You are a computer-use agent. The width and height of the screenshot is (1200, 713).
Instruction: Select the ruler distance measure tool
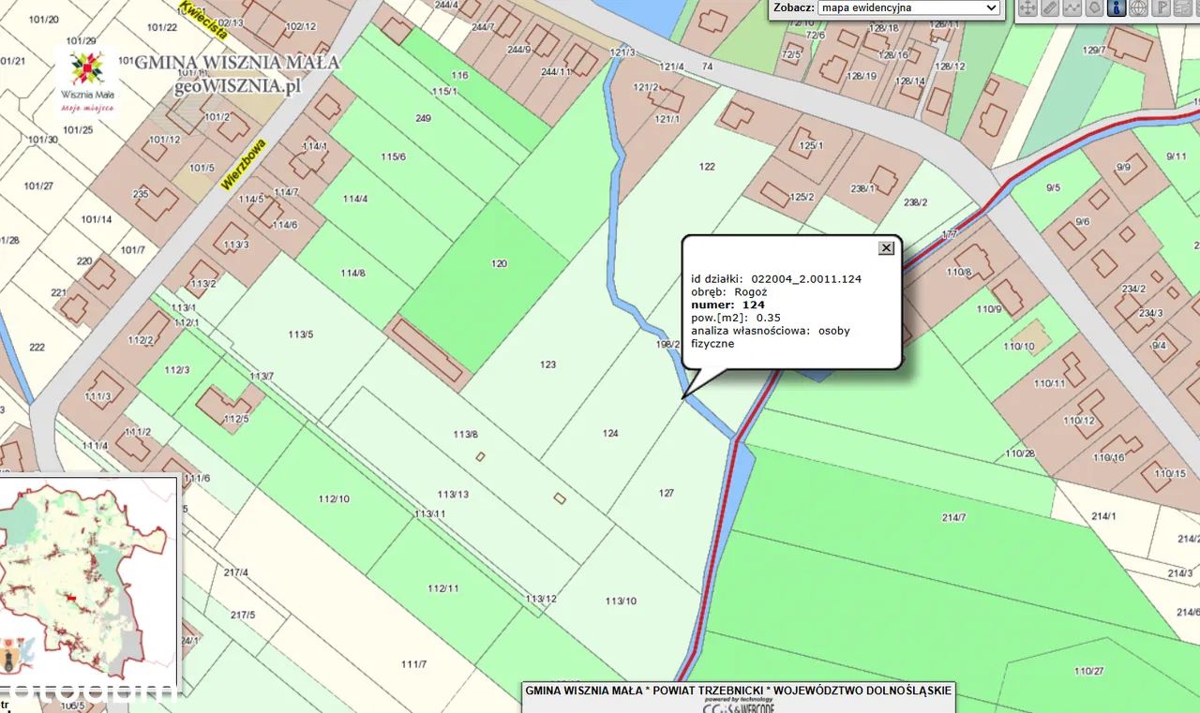point(1050,7)
